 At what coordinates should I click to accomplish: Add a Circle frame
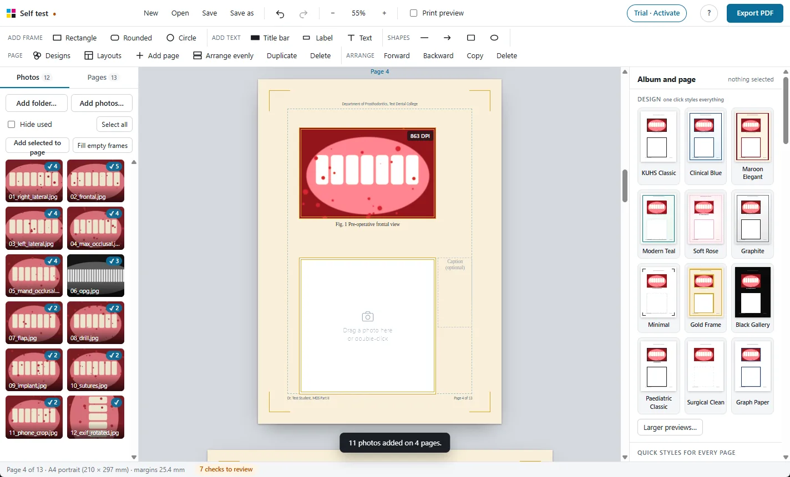coord(181,38)
